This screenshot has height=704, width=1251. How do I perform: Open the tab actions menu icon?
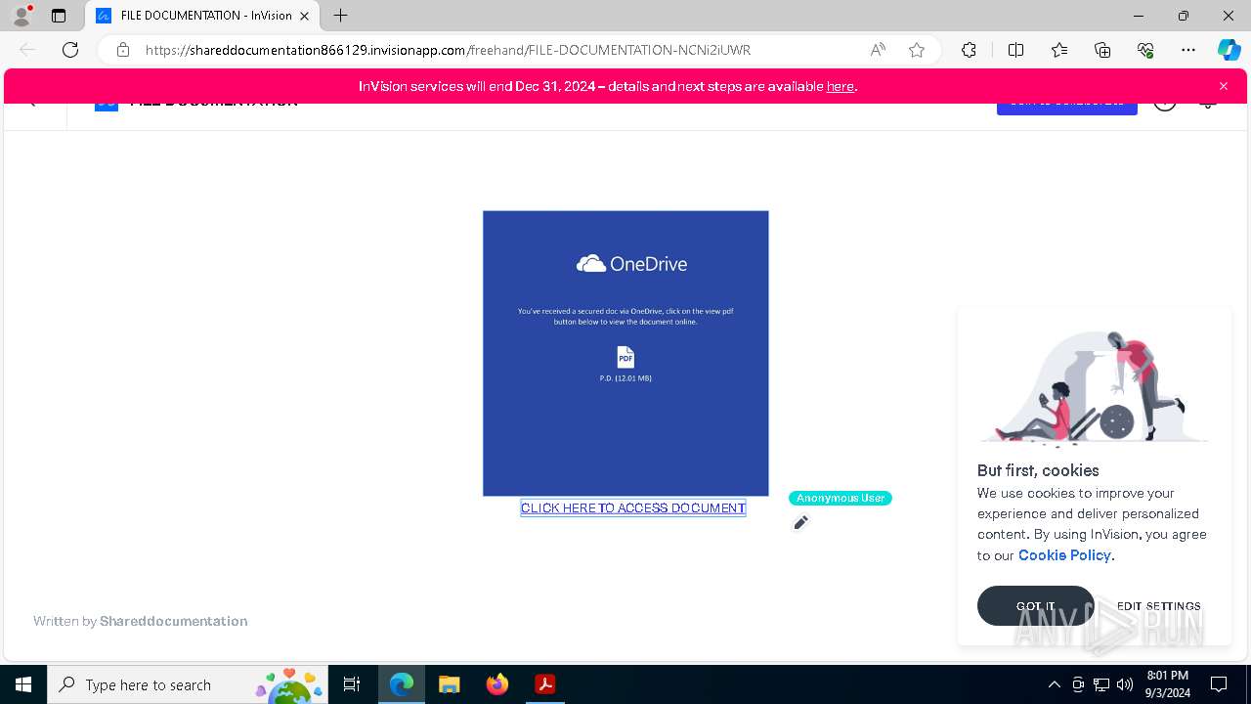point(59,16)
